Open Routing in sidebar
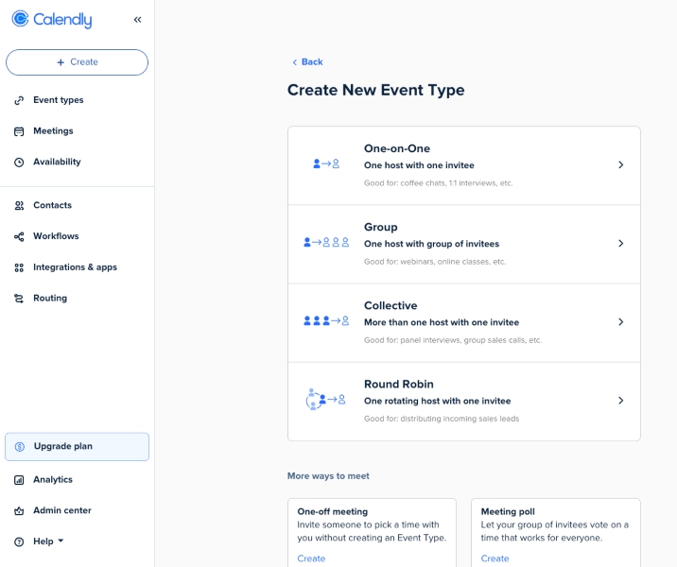 coord(50,299)
